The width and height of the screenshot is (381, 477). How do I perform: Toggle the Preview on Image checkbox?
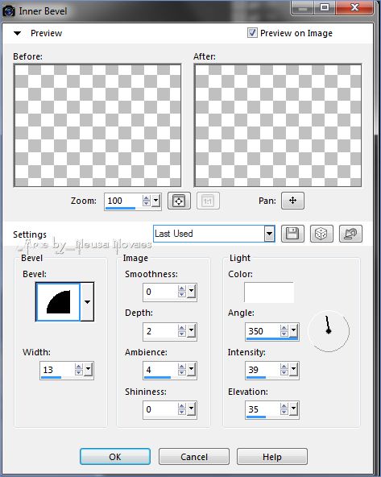[x=252, y=32]
